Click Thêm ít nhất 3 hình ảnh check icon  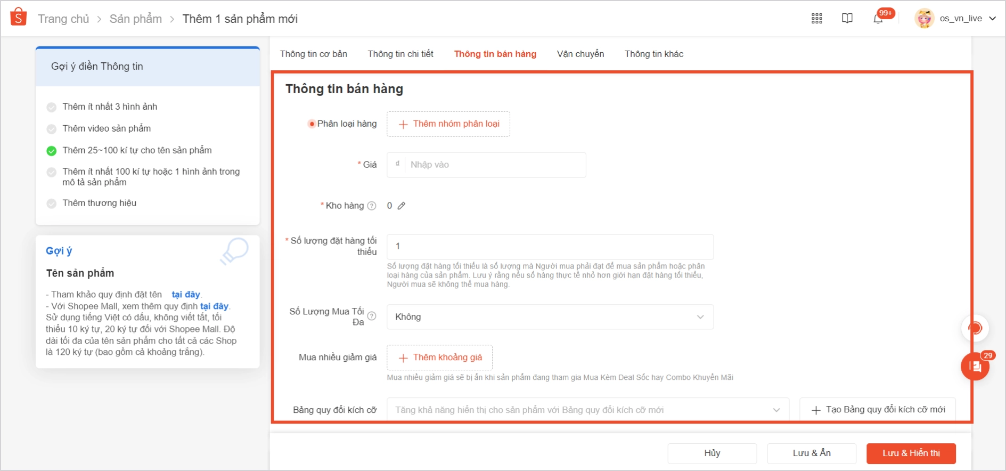[52, 107]
